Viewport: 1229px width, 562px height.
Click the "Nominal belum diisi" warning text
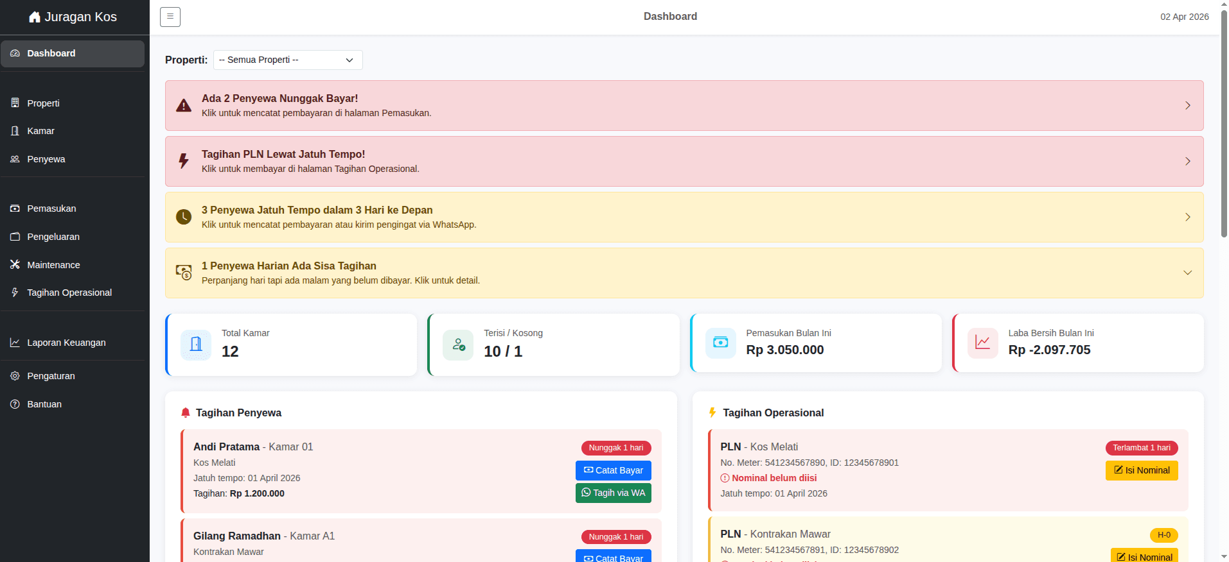774,478
